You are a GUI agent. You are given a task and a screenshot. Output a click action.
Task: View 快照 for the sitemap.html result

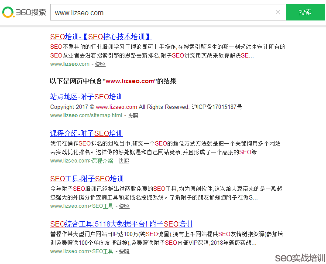[133, 115]
